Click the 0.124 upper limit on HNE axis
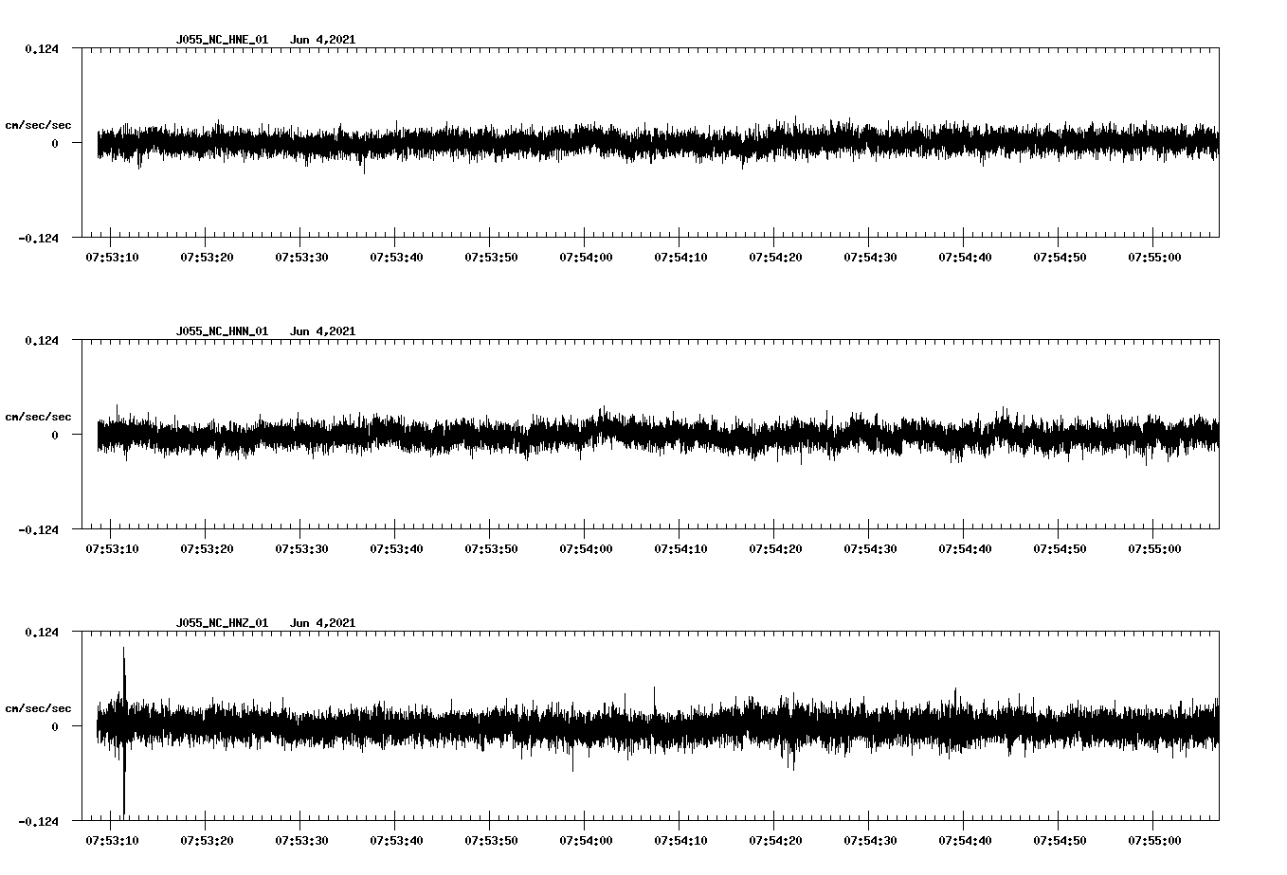1287x875 pixels. pos(42,49)
